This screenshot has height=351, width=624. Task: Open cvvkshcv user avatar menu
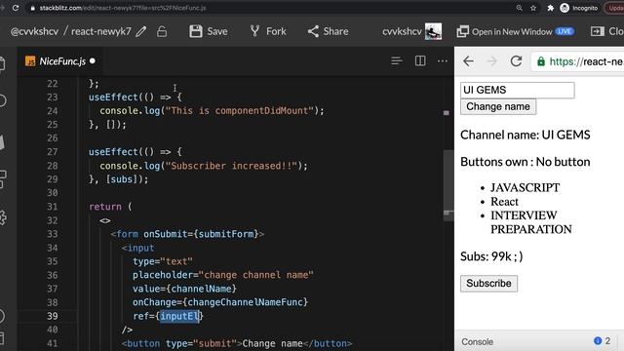point(433,31)
